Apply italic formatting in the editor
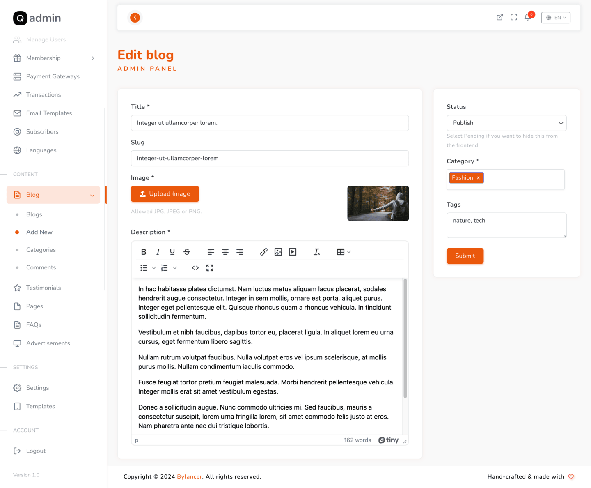591x488 pixels. pos(158,252)
